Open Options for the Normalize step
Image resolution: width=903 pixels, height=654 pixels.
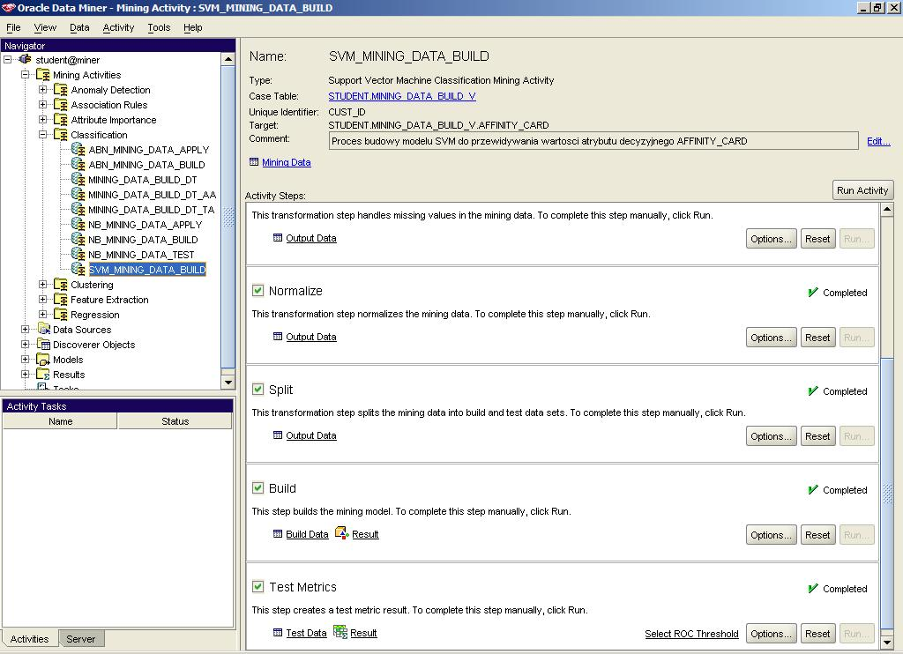pyautogui.click(x=771, y=338)
